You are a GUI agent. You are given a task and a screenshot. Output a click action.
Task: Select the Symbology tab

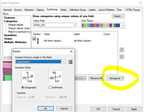[x=52, y=9]
